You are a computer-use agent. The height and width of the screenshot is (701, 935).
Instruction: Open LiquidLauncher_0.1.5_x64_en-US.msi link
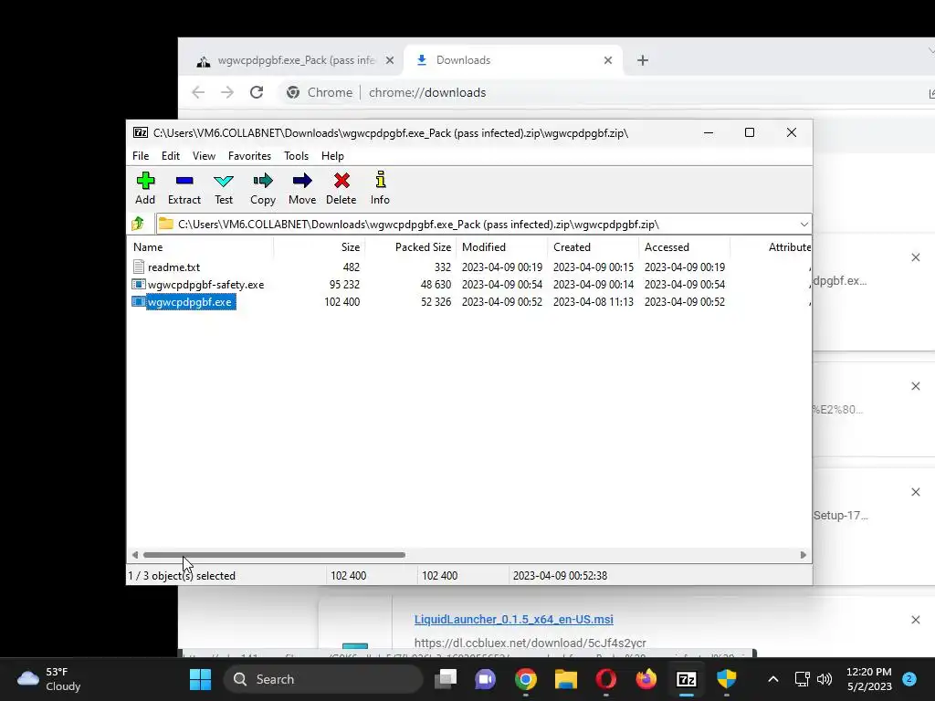513,620
